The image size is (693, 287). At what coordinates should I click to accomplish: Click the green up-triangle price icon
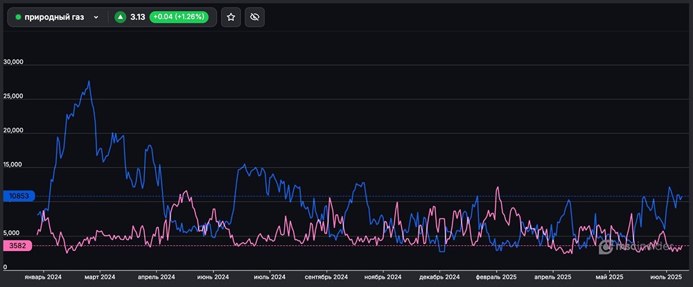(x=121, y=17)
